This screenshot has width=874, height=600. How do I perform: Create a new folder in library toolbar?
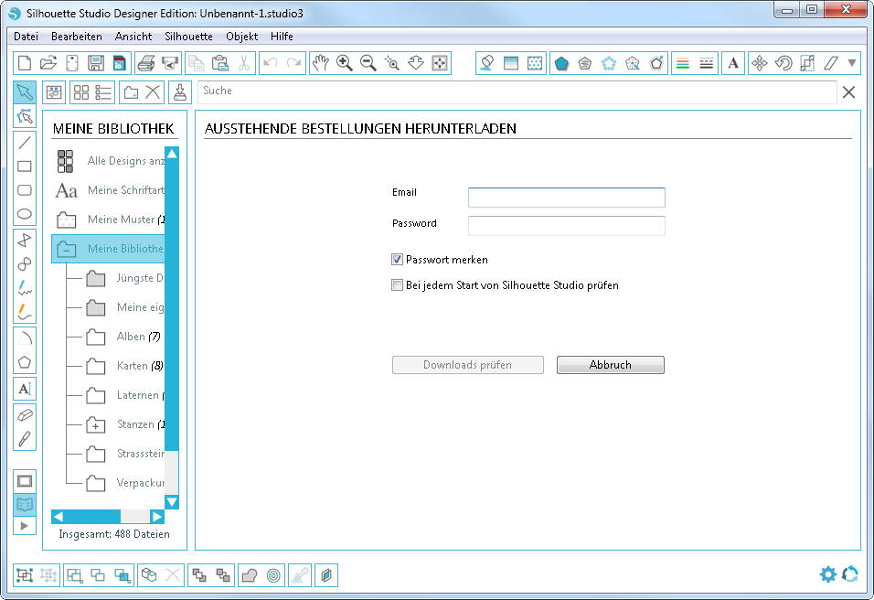(x=131, y=92)
